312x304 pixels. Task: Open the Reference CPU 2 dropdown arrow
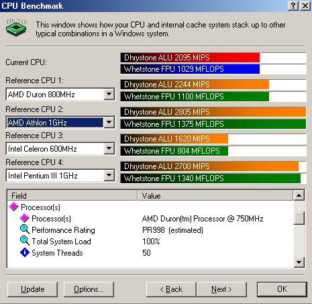[x=109, y=122]
